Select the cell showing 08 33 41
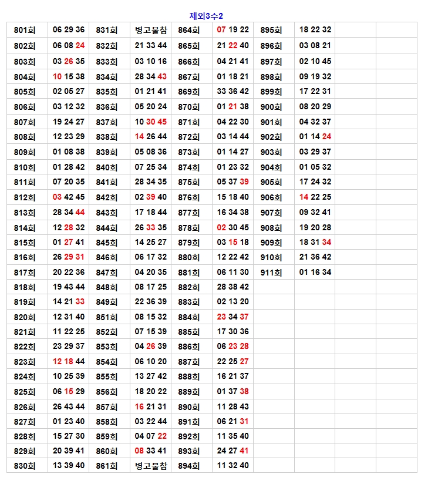428x484 pixels. 151,451
